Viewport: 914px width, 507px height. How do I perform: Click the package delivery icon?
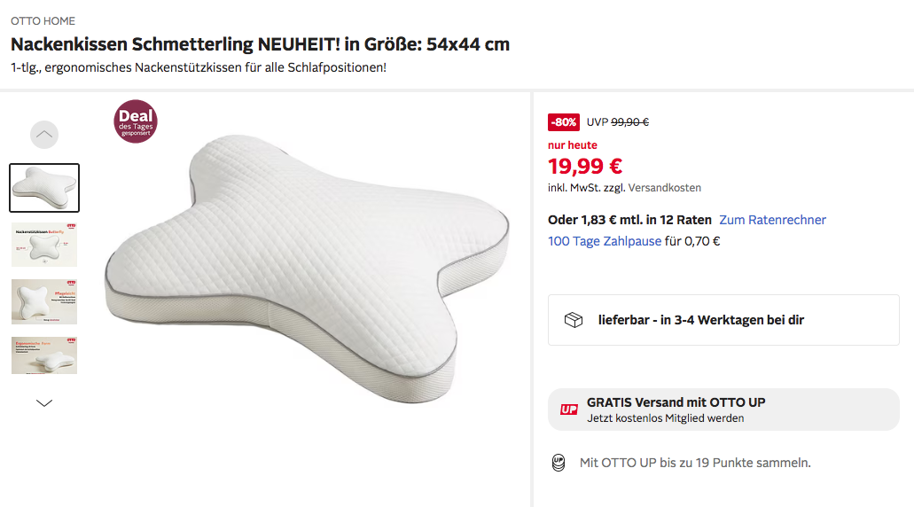pos(574,320)
